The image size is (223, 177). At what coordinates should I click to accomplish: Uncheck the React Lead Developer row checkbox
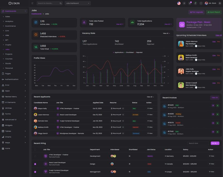pos(35,164)
